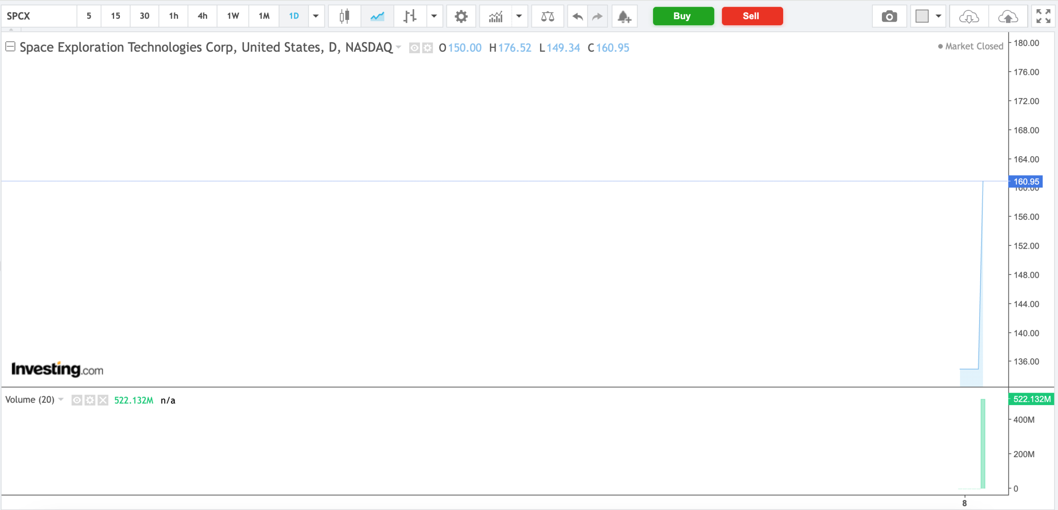Expand the time interval dropdown arrow

(x=316, y=16)
